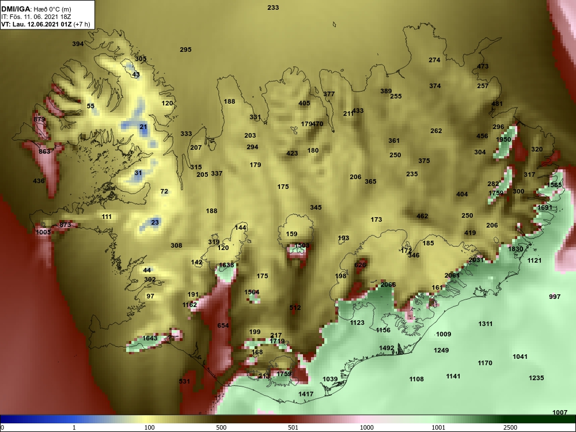Click the value 997 over the ocean
Image resolution: width=576 pixels, height=432 pixels.
tap(555, 297)
